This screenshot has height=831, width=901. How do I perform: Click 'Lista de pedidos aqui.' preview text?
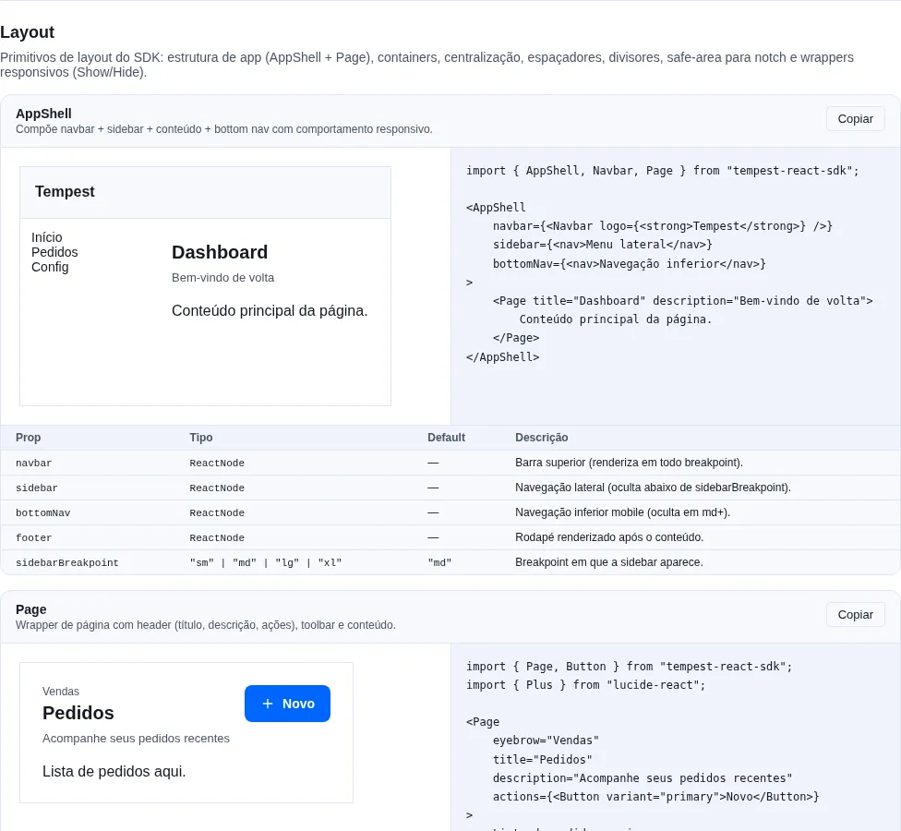pos(114,772)
